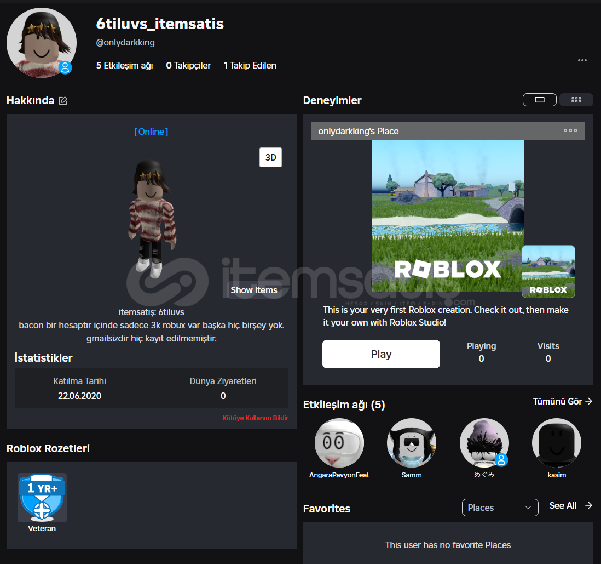Screen dimensions: 601x564
Task: Click kasim's black avatar icon
Action: [556, 443]
